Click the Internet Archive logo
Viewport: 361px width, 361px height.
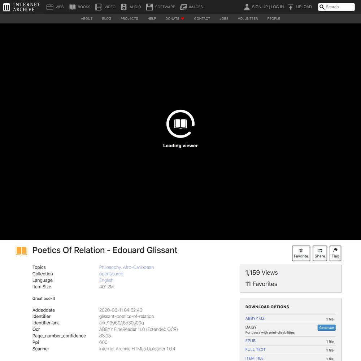(21, 7)
